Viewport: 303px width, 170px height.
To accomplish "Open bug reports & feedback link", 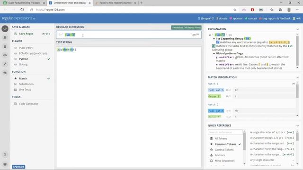I will pos(275,18).
